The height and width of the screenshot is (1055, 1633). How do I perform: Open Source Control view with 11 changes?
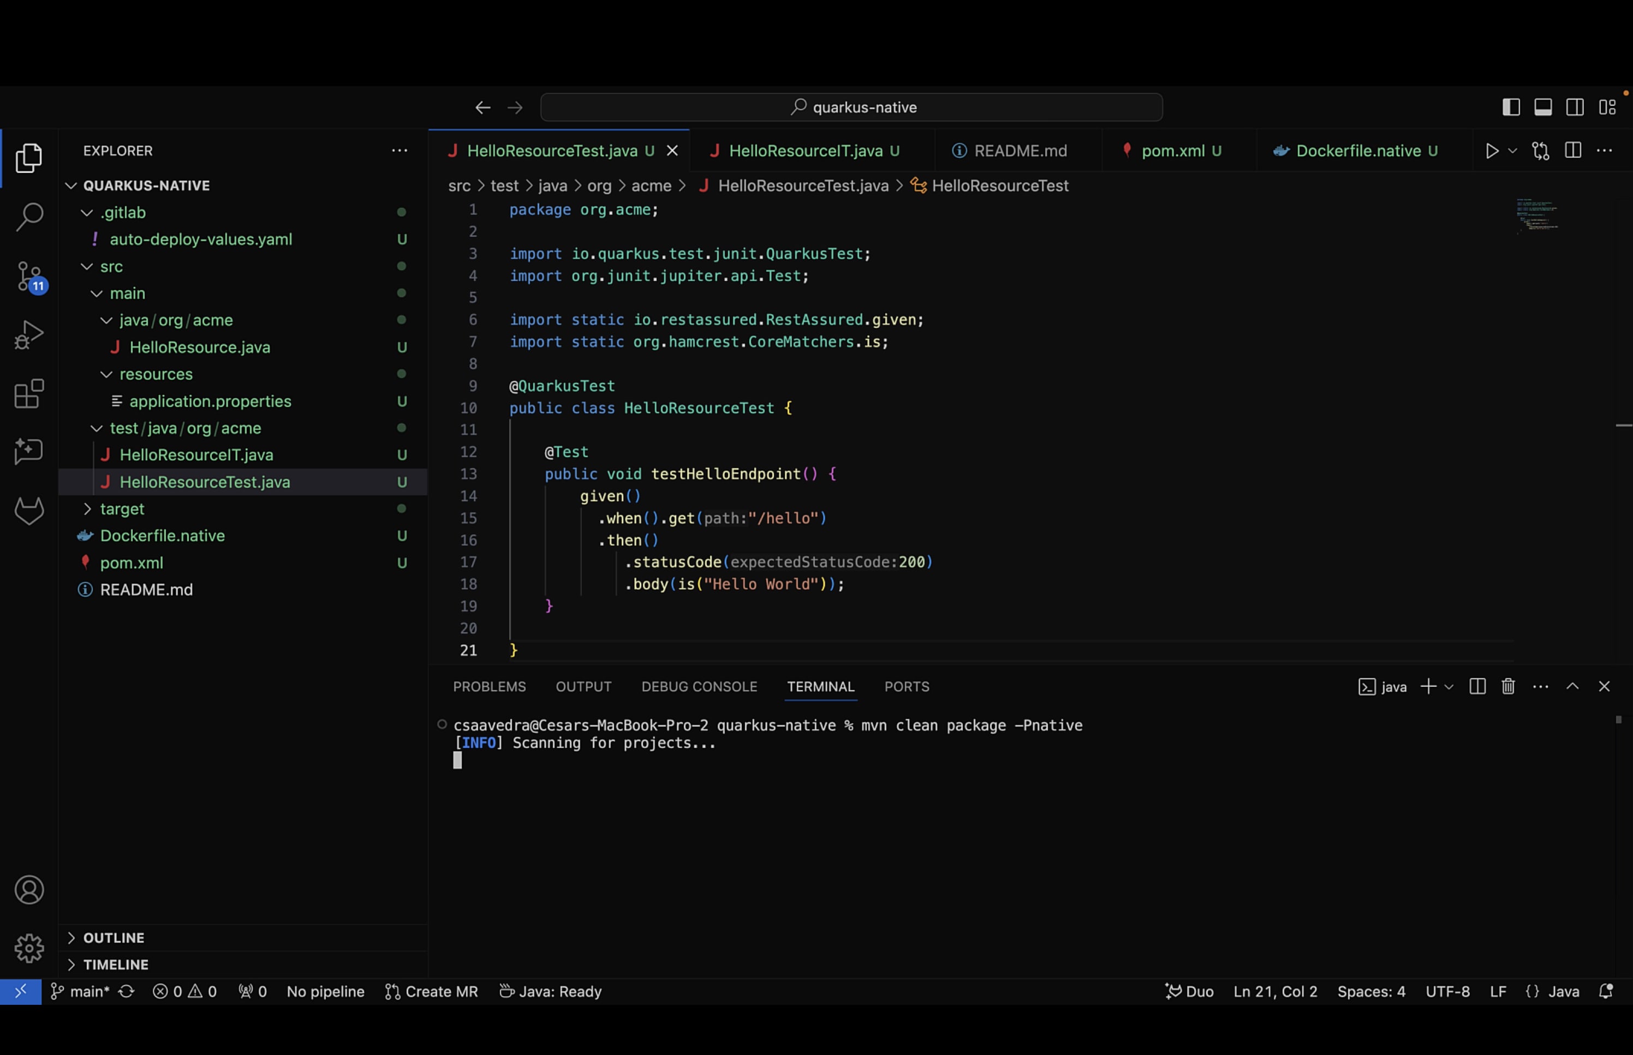(x=30, y=278)
